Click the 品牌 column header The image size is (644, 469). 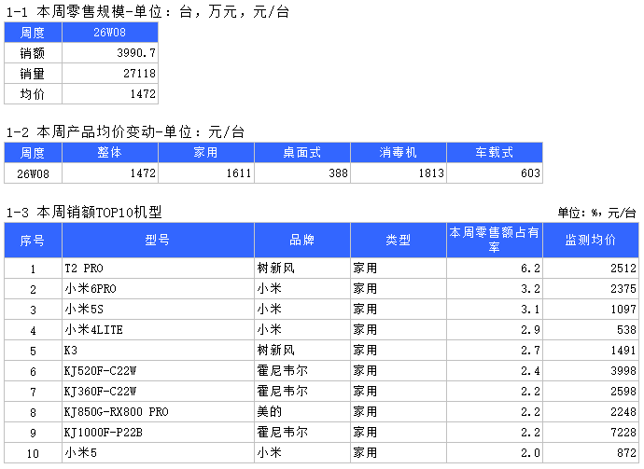click(301, 240)
